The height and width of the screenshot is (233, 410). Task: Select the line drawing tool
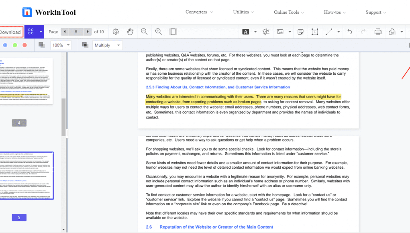(x=328, y=32)
